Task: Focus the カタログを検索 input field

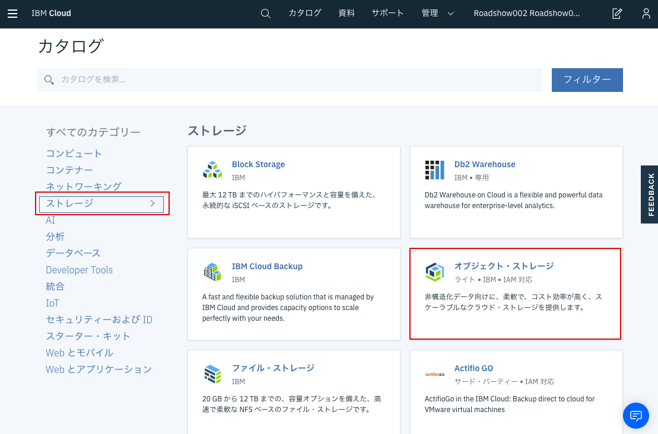Action: pos(290,79)
